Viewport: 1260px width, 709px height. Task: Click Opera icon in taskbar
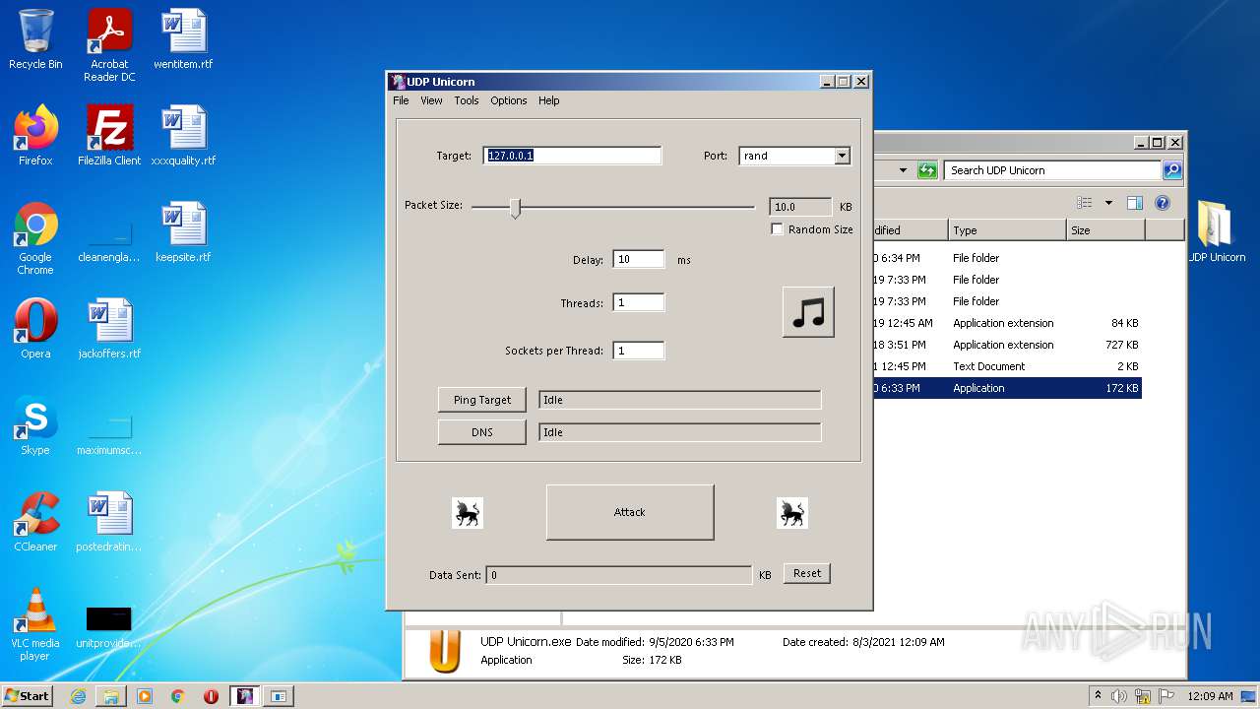pos(211,696)
